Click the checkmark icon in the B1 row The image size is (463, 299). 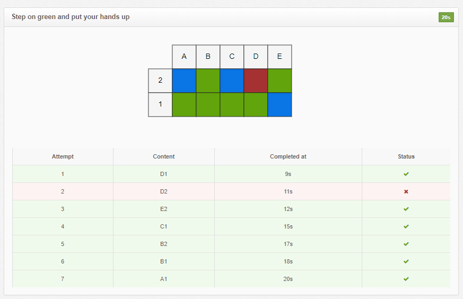406,261
